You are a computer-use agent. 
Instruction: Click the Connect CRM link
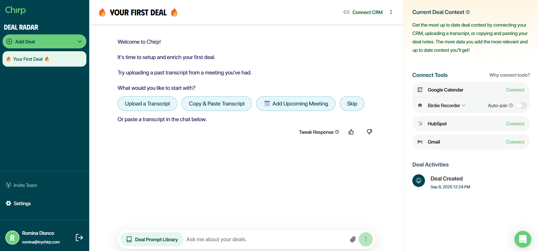click(363, 12)
